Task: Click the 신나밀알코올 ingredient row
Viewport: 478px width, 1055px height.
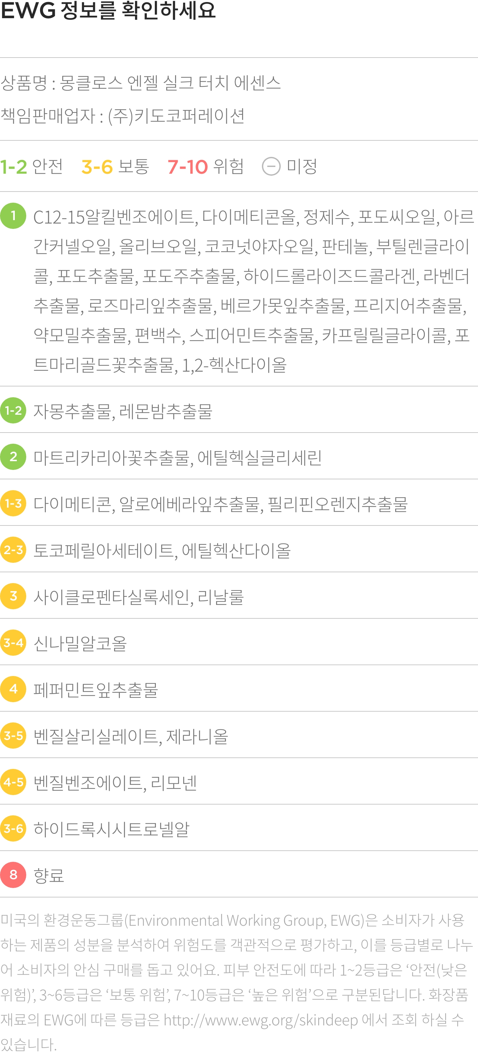Action: pos(239,642)
